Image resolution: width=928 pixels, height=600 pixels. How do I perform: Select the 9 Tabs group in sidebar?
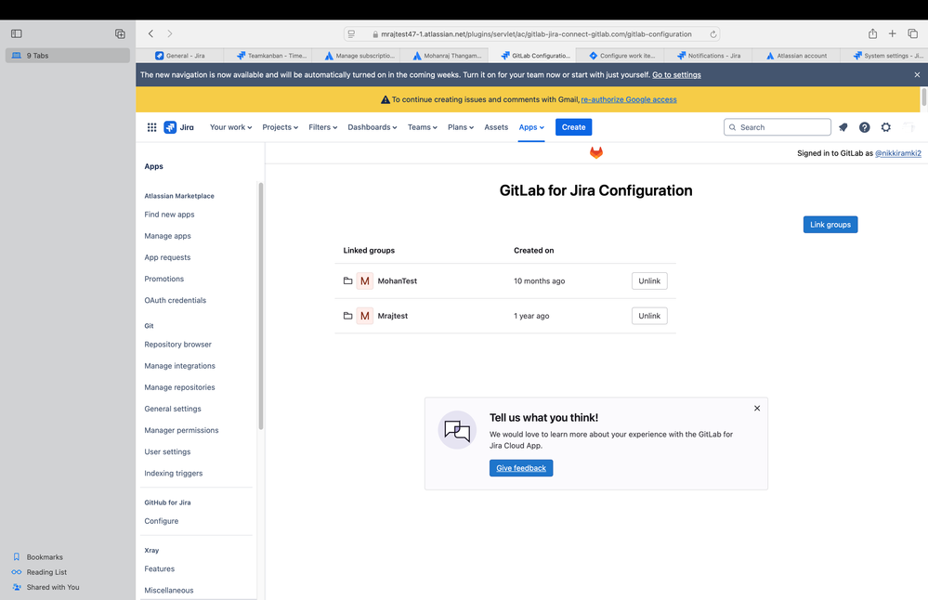click(x=68, y=56)
